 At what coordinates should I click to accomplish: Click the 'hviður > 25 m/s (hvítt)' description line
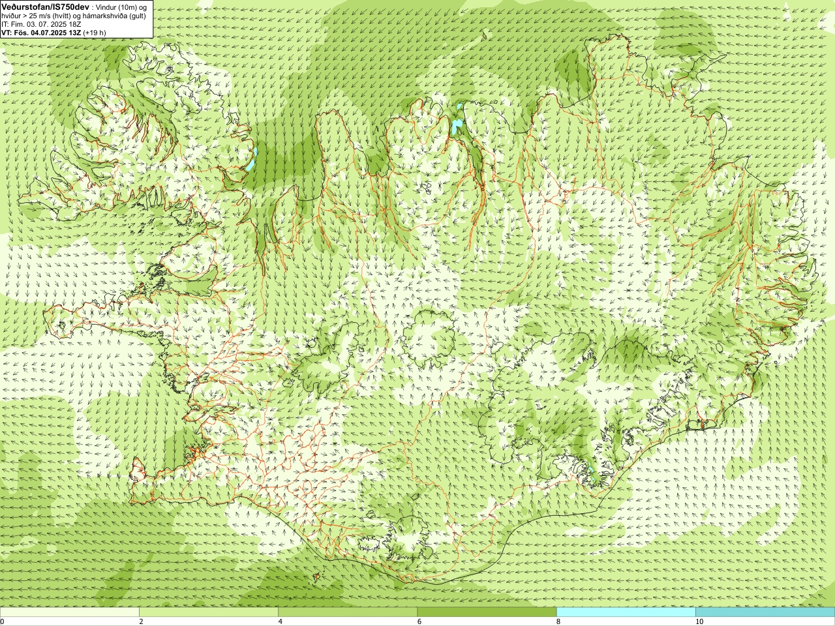point(74,16)
